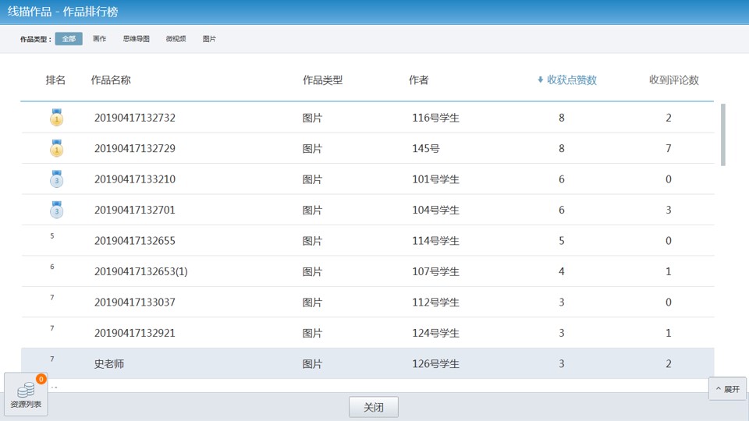This screenshot has height=421, width=749.
Task: Click the ranking list vertical scrollbar
Action: [723, 135]
